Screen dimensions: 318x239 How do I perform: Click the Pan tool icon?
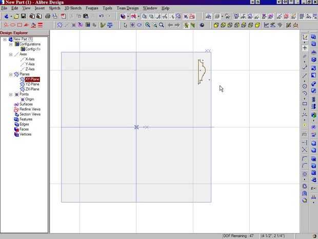click(x=132, y=25)
